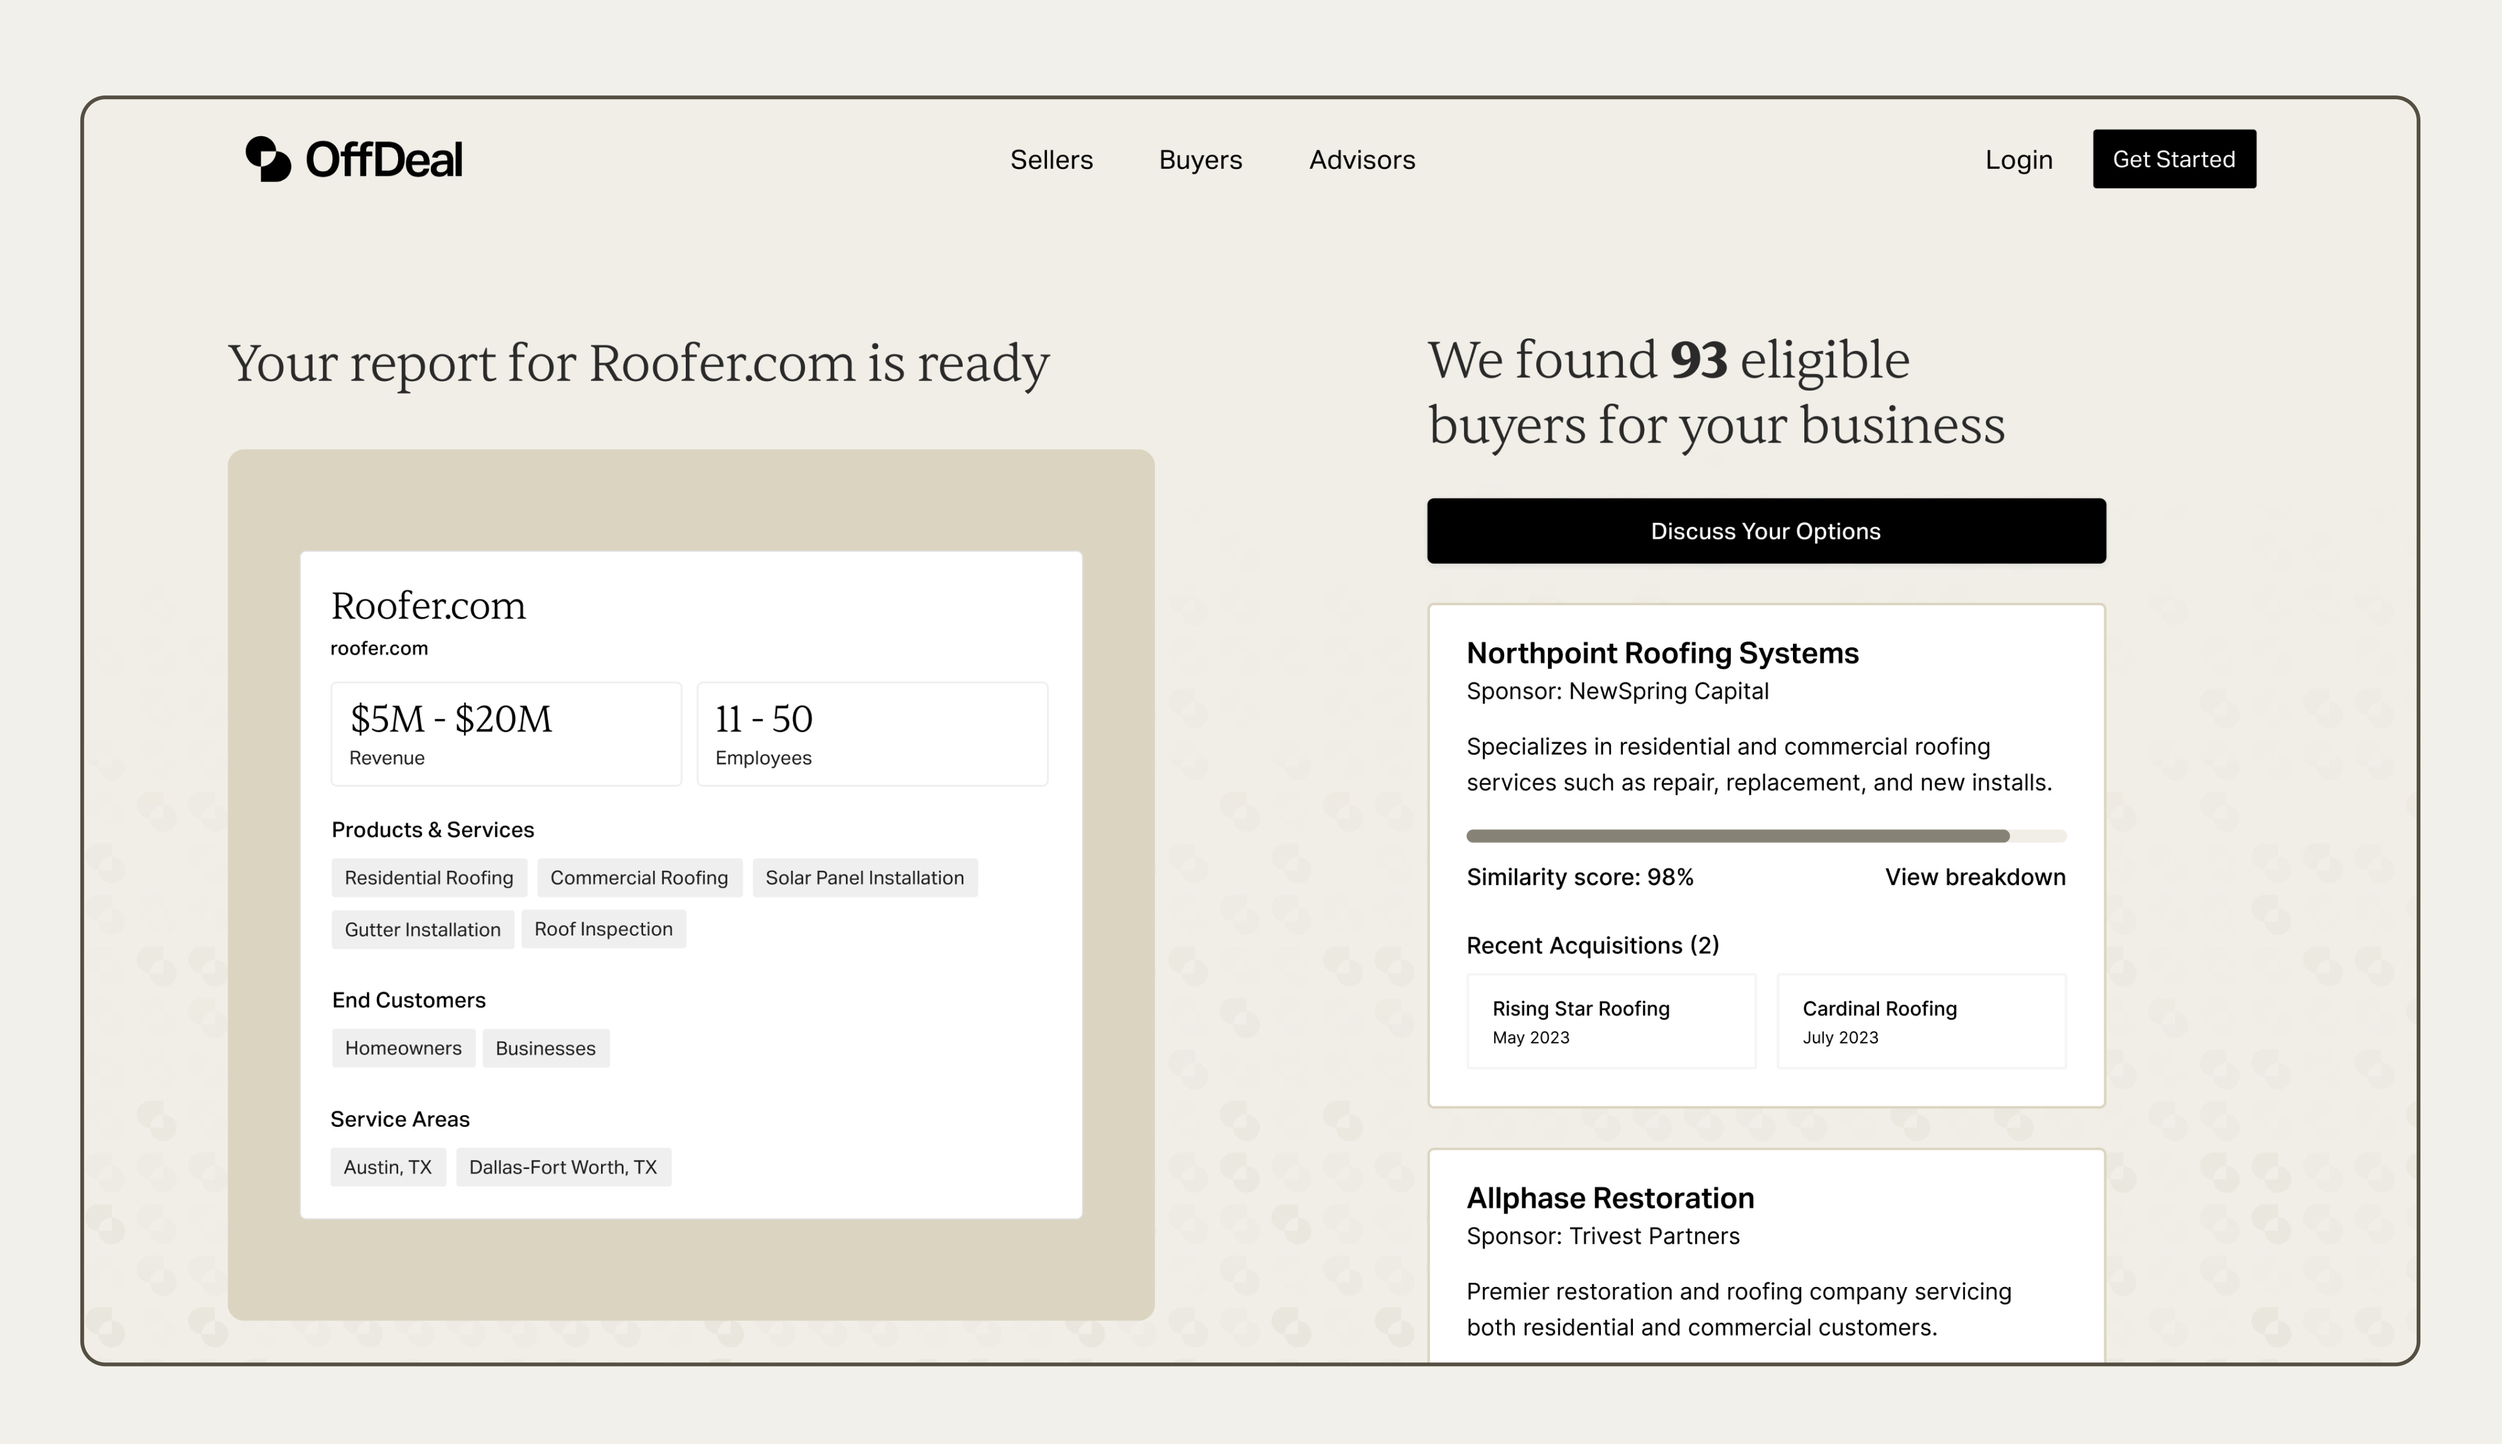
Task: Click the 11 - 50 Employees box
Action: [872, 734]
